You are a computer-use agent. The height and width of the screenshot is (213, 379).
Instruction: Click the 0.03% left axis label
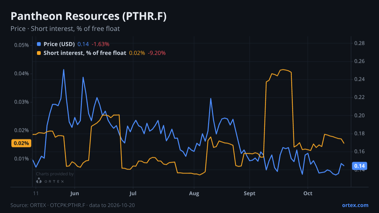[21, 102]
